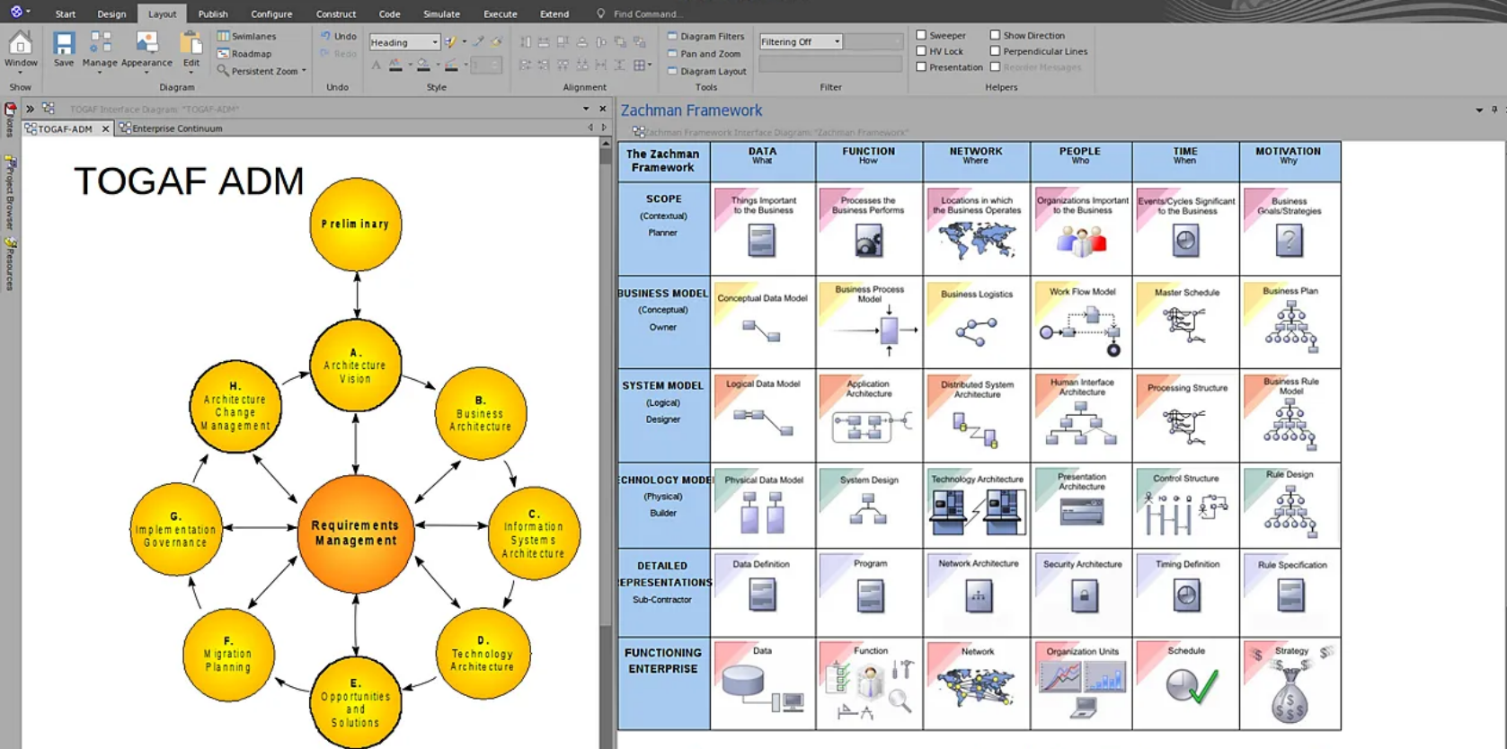Click the Strategy money bag cell
This screenshot has height=749, width=1507.
coord(1290,683)
